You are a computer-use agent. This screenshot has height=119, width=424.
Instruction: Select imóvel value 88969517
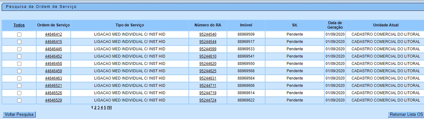click(246, 42)
